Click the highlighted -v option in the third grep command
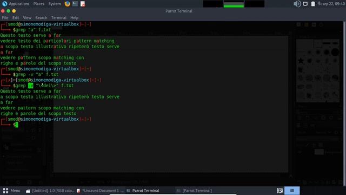The image size is (346, 195). pos(31,86)
